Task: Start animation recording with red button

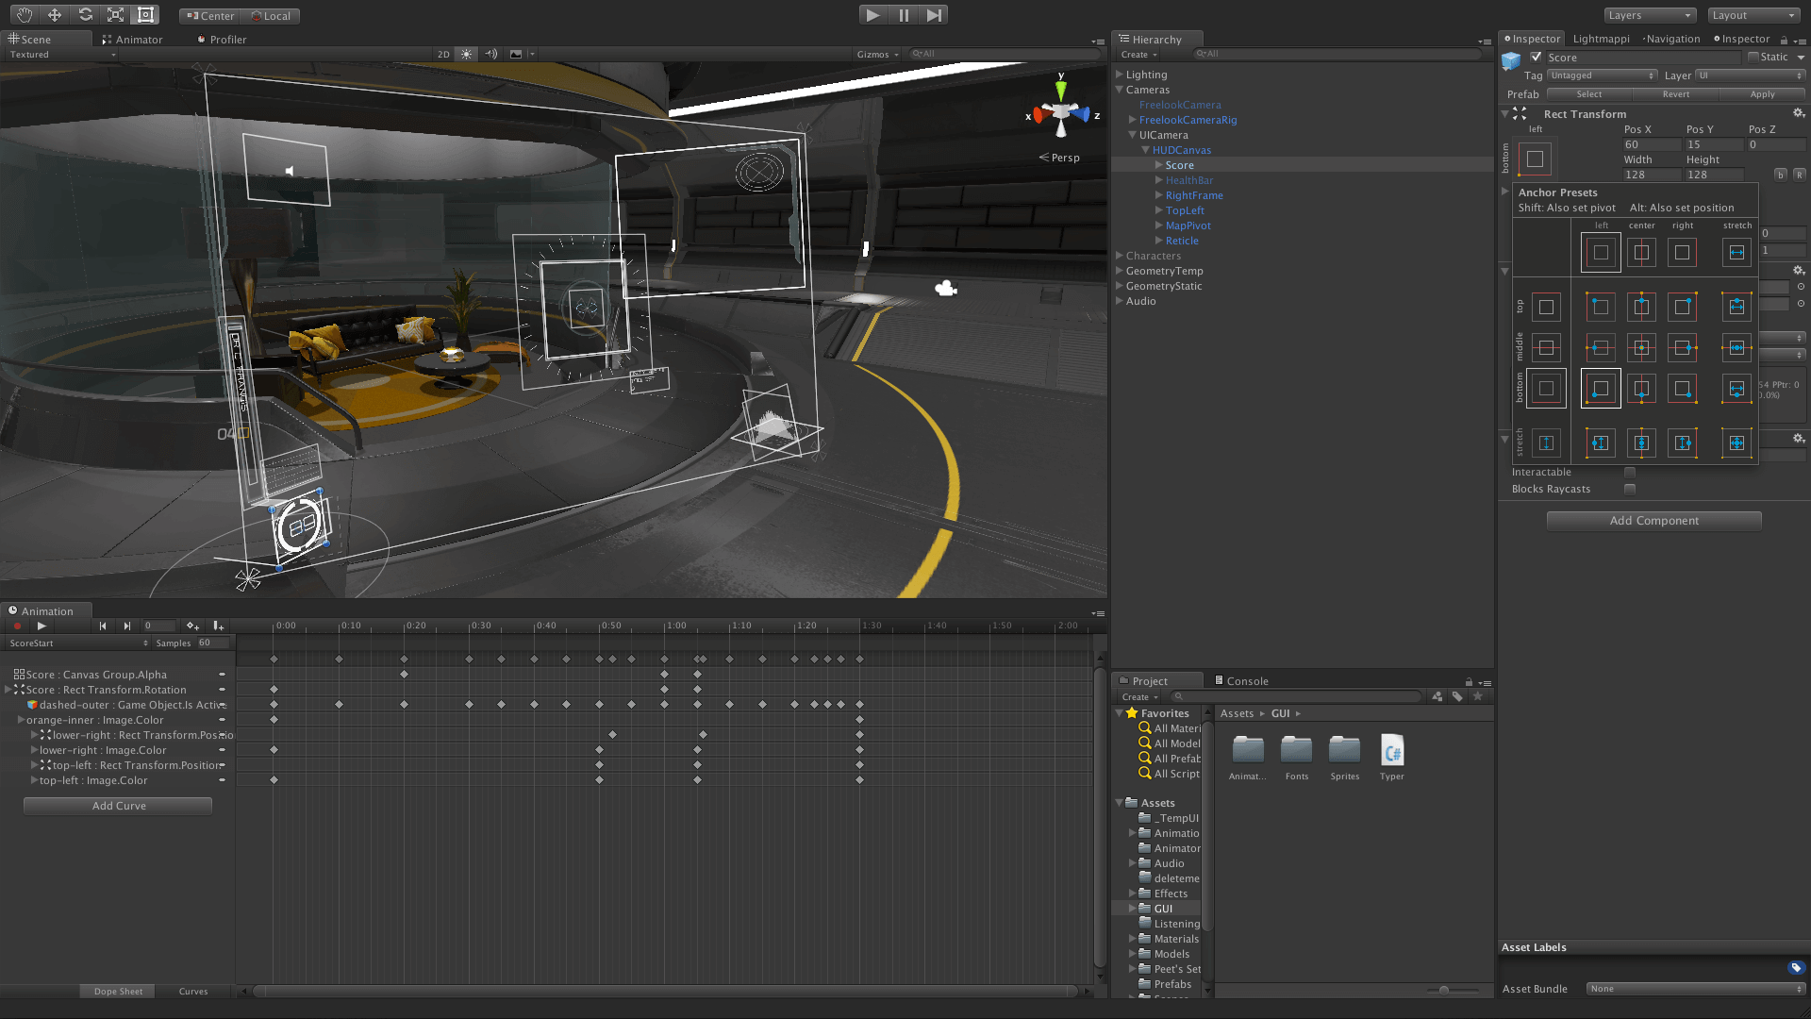Action: click(16, 626)
